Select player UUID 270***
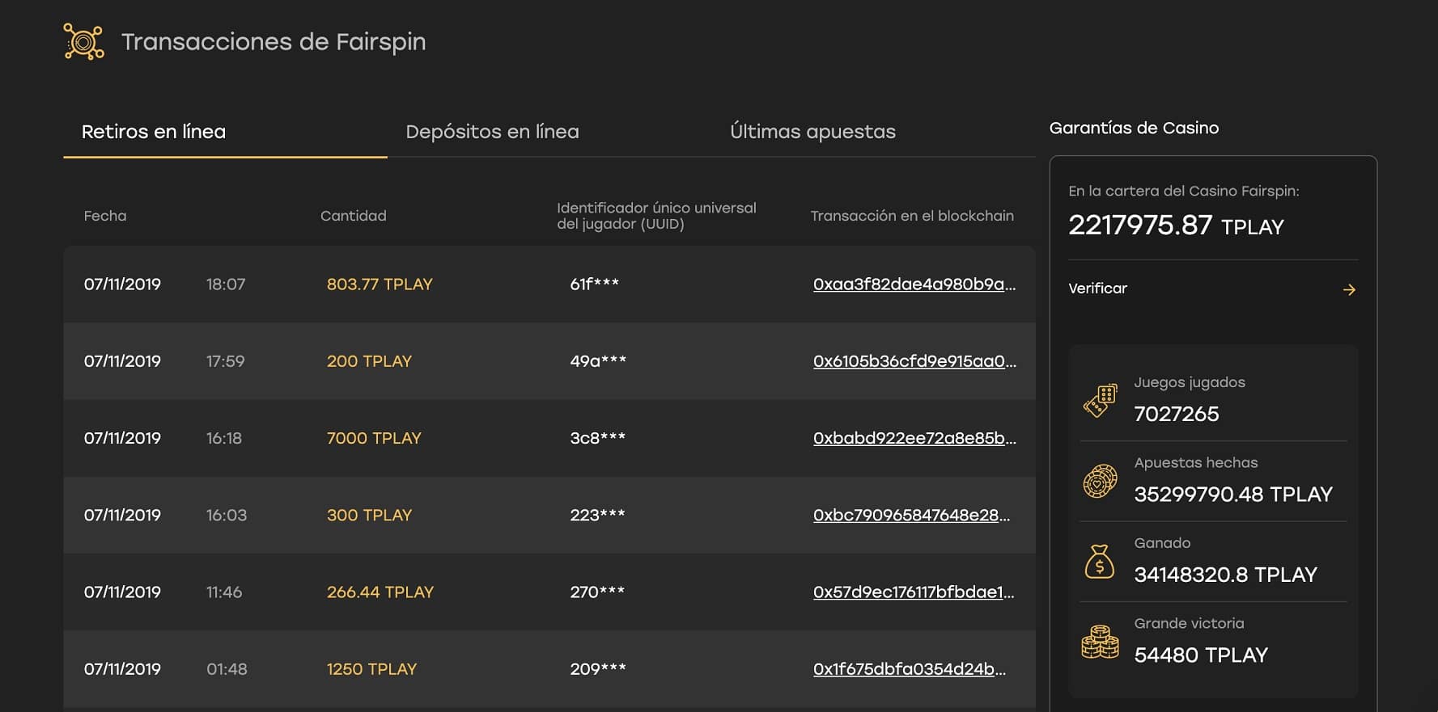The image size is (1438, 712). (597, 592)
